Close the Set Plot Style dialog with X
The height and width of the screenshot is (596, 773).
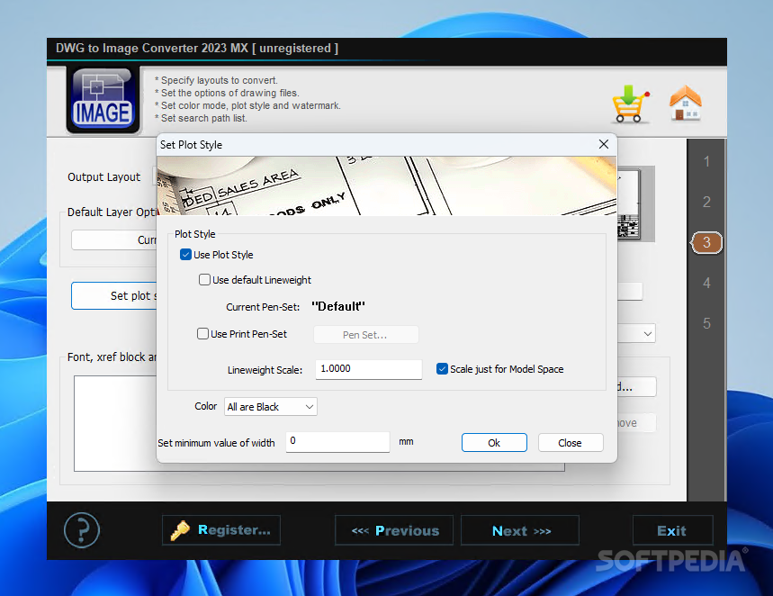(604, 144)
